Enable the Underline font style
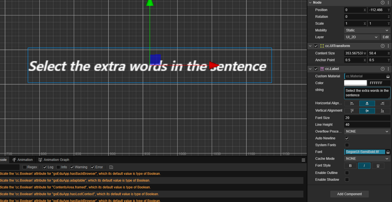Screen dimensions: 392x202 [378, 166]
